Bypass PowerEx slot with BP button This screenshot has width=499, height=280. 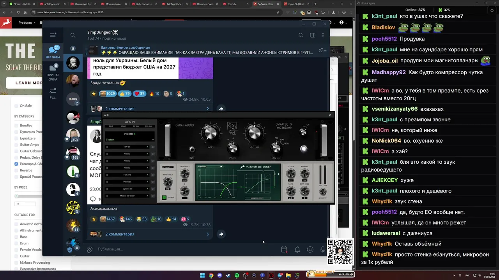(x=153, y=182)
